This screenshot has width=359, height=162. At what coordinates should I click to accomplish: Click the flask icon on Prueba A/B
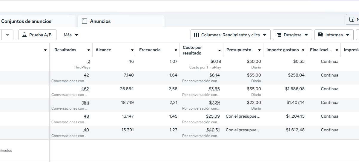24,35
